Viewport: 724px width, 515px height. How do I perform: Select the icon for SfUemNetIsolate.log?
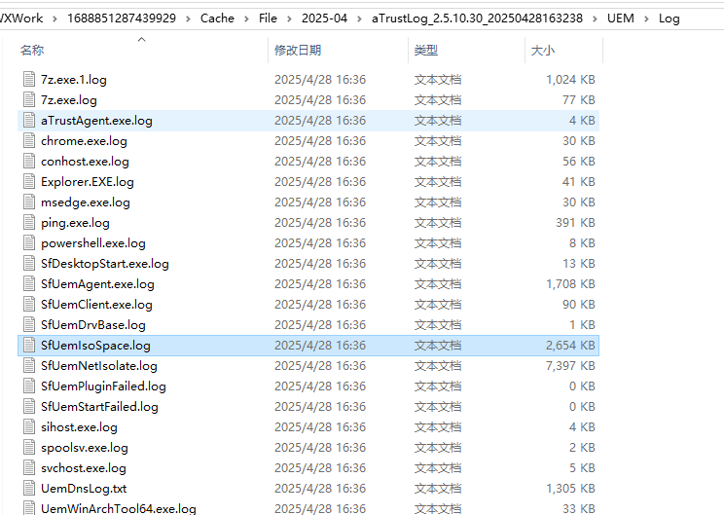click(29, 366)
